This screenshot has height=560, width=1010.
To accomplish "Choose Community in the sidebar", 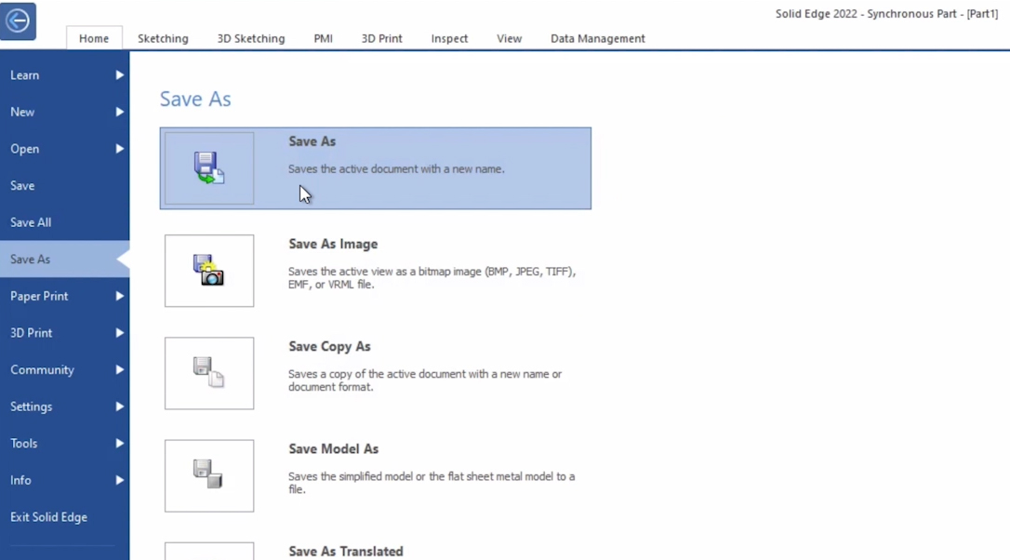I will pos(64,370).
